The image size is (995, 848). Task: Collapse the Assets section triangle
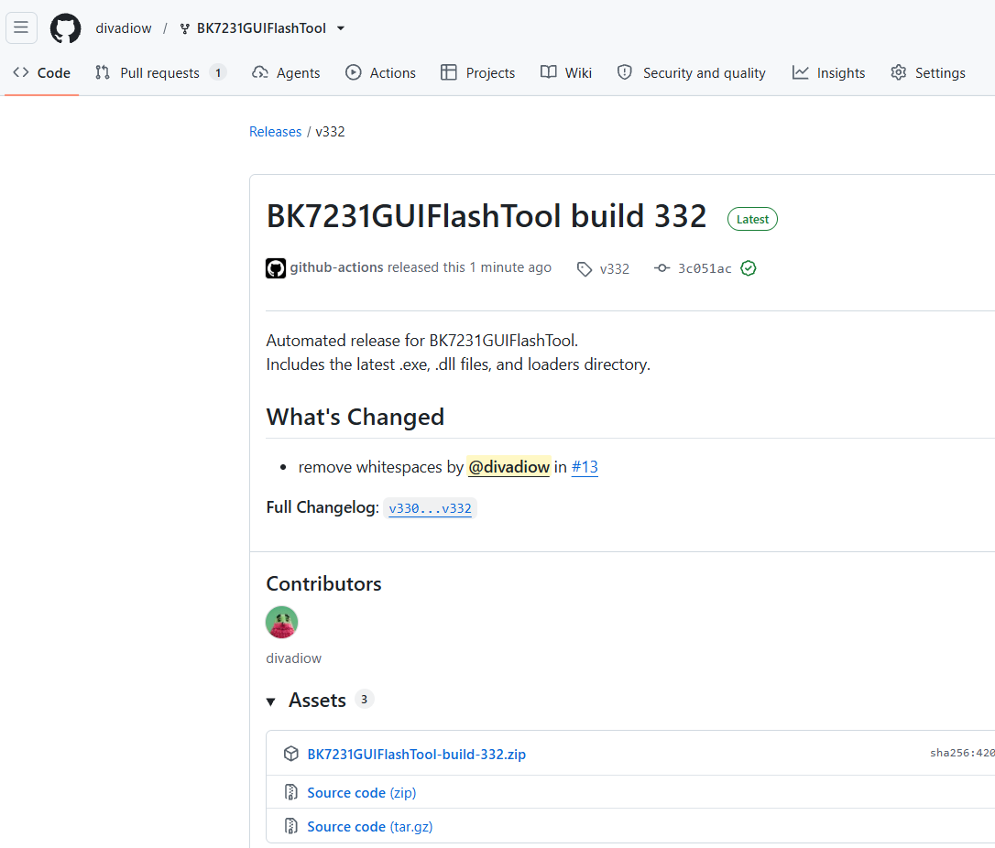(x=271, y=701)
